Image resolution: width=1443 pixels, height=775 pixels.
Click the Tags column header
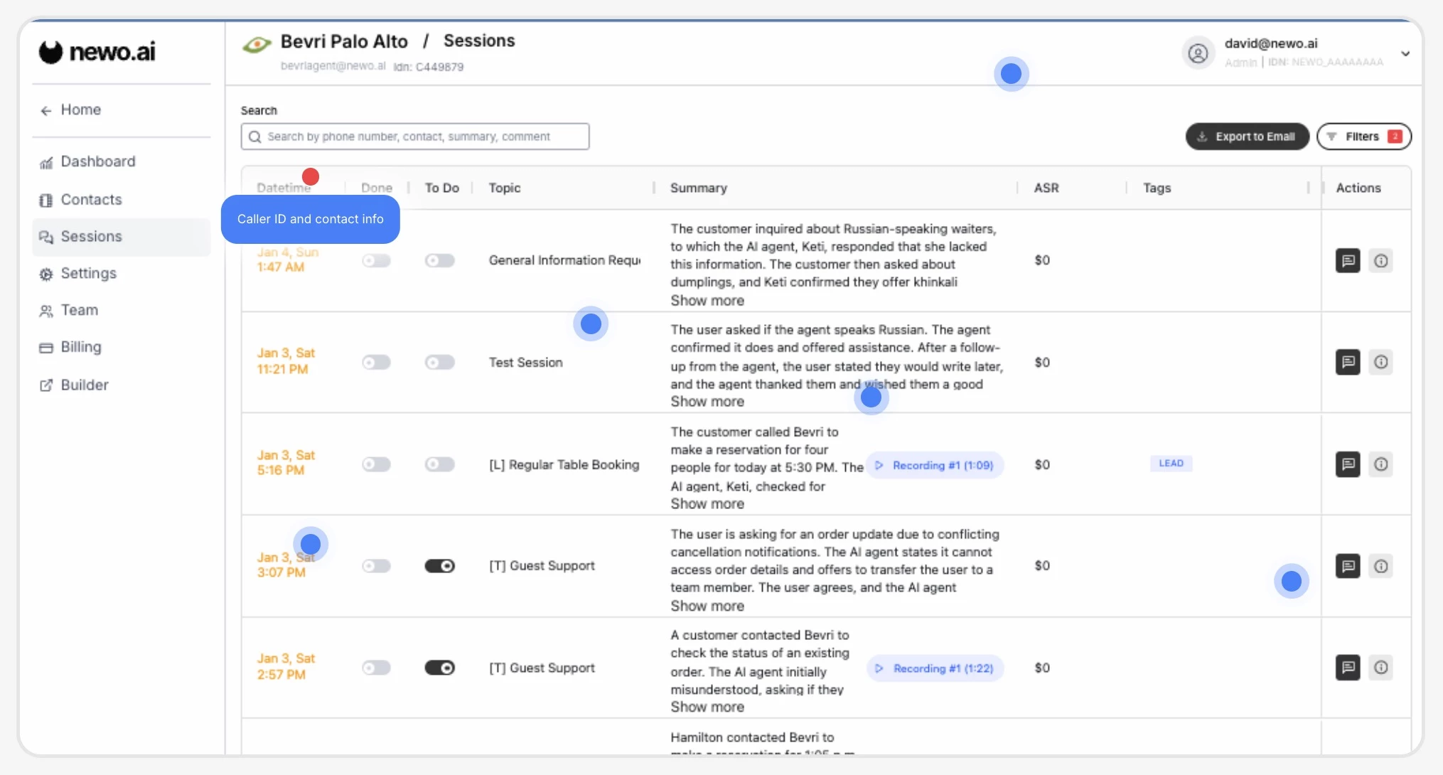point(1157,188)
